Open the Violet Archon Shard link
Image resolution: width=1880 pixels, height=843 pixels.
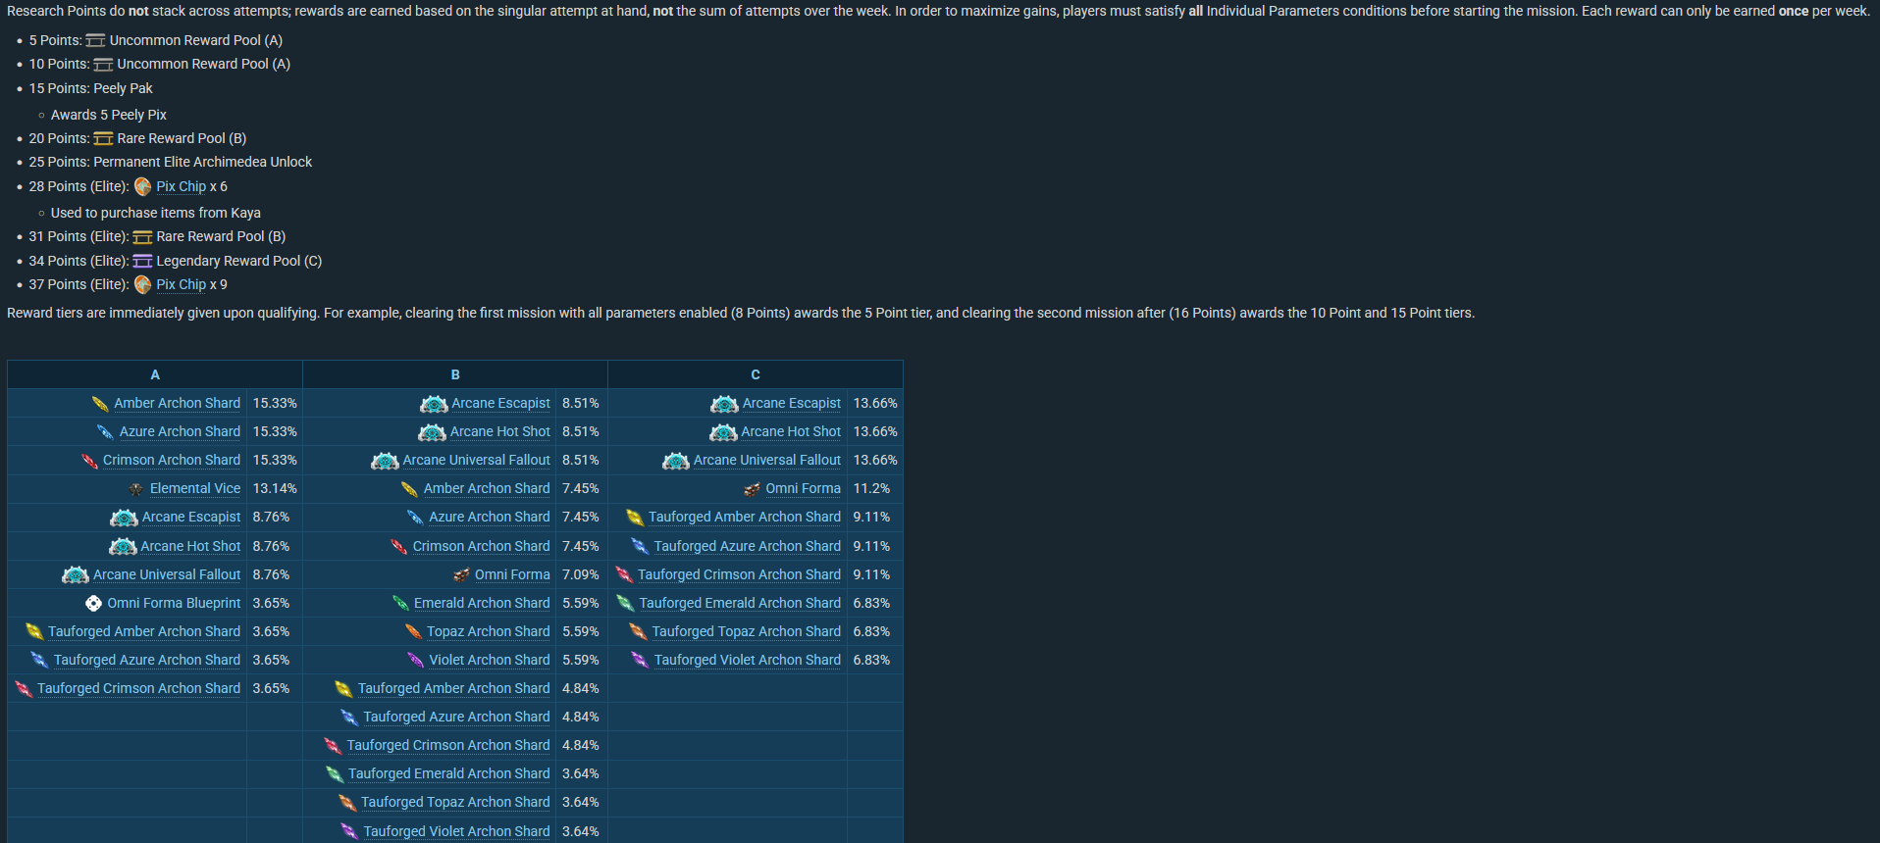click(x=490, y=660)
